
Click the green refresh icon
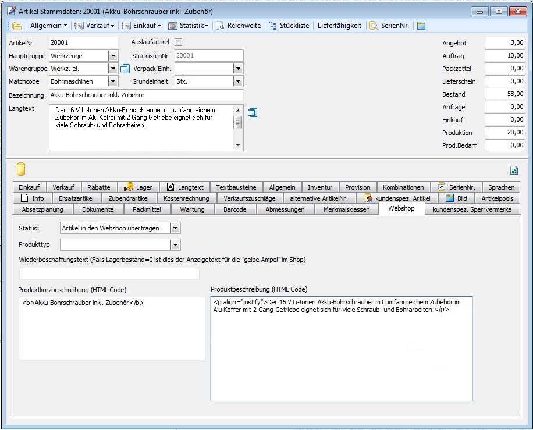click(x=514, y=170)
